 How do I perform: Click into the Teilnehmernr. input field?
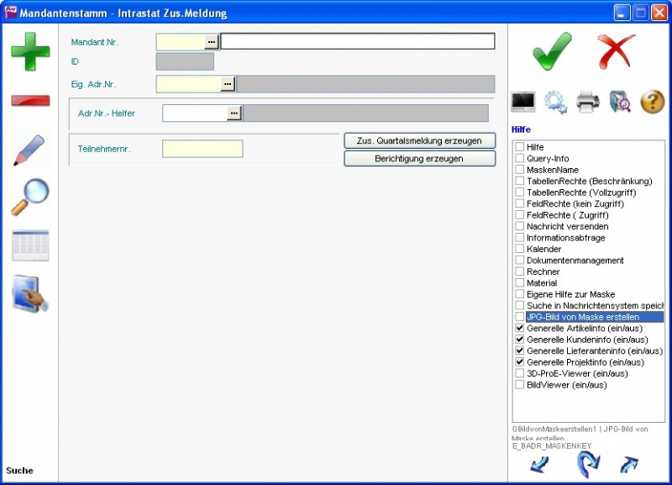202,149
